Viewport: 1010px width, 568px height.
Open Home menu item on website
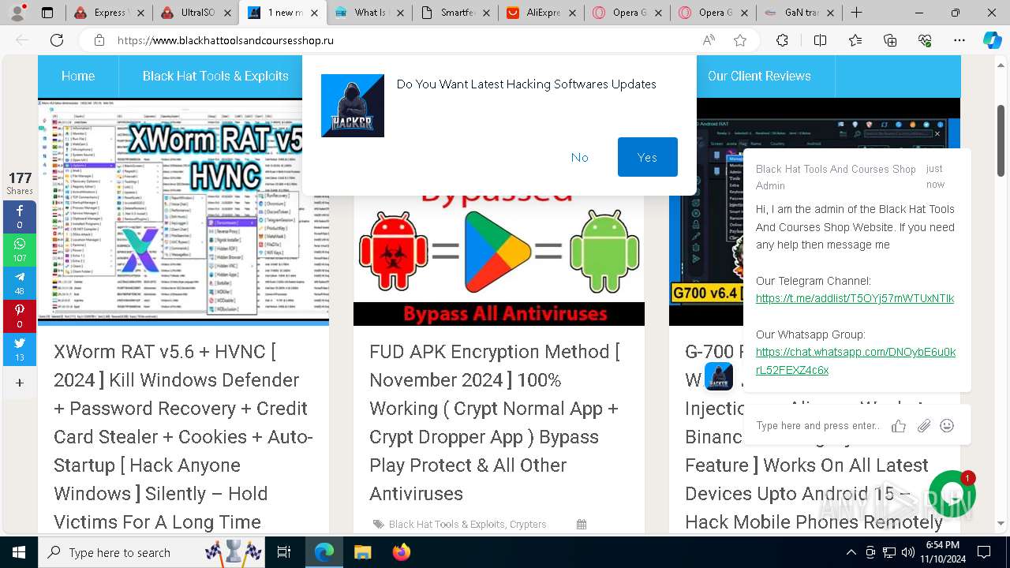[x=78, y=76]
